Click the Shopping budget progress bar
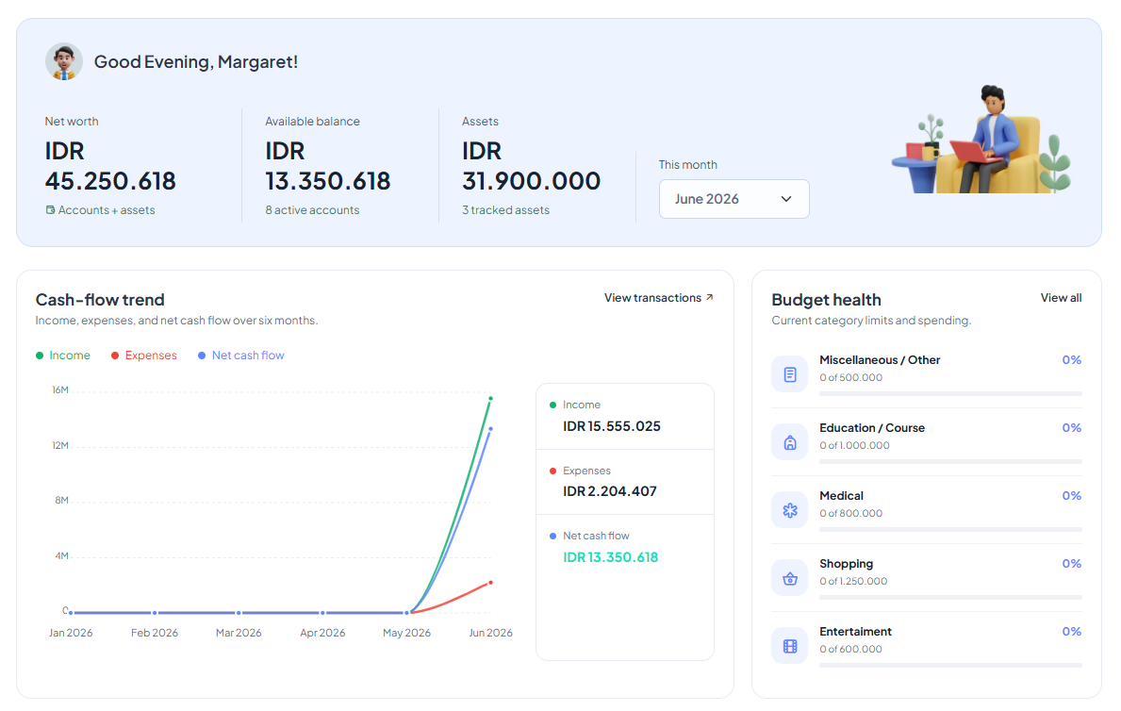The width and height of the screenshot is (1121, 711). [x=951, y=597]
